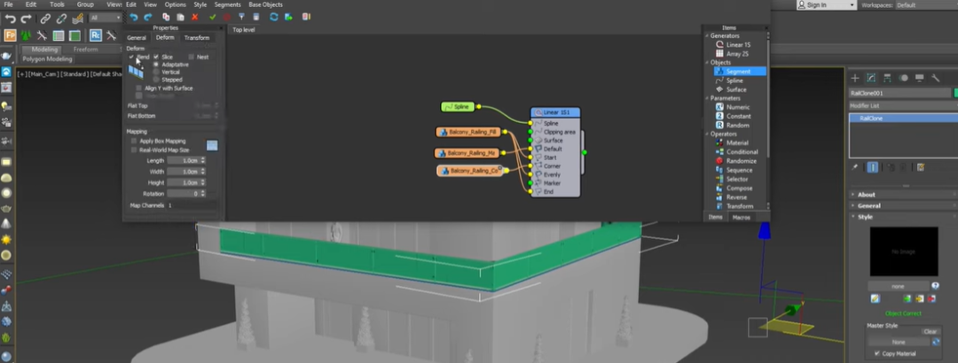Screen dimensions: 958x363
Task: Expand the About rollout
Action: 867,195
